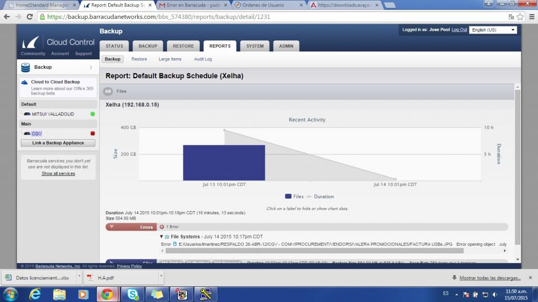Open the Restore report sub-tab
Screen dimensions: 538x302
[x=139, y=59]
